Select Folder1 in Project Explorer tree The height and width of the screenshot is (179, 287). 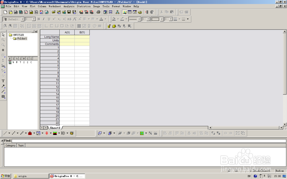[22, 39]
